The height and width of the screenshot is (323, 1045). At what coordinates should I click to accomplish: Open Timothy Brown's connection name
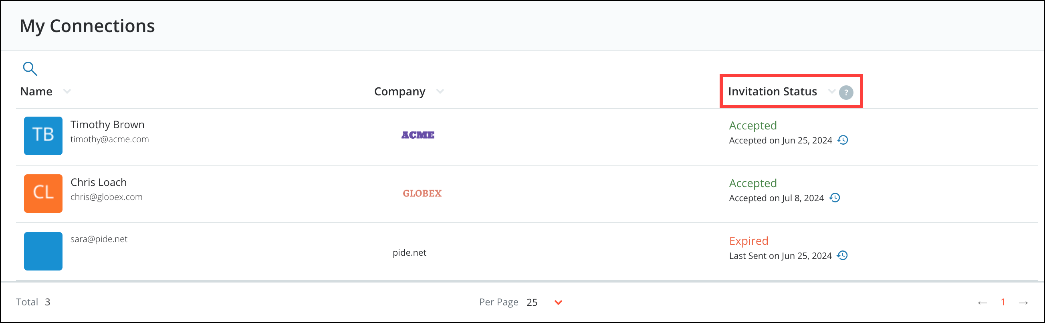[x=107, y=125]
